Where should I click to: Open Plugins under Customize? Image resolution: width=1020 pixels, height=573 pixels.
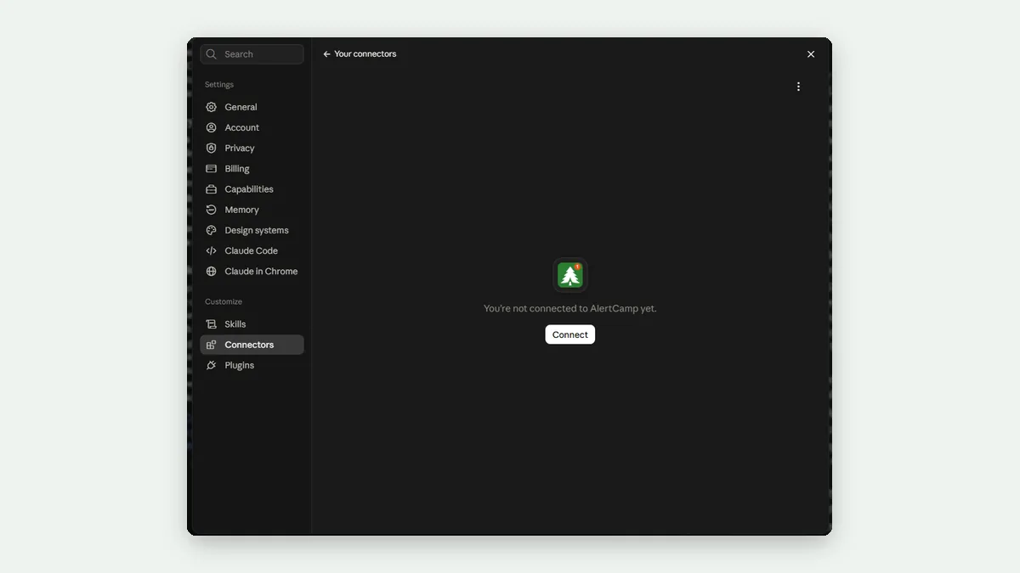252,365
